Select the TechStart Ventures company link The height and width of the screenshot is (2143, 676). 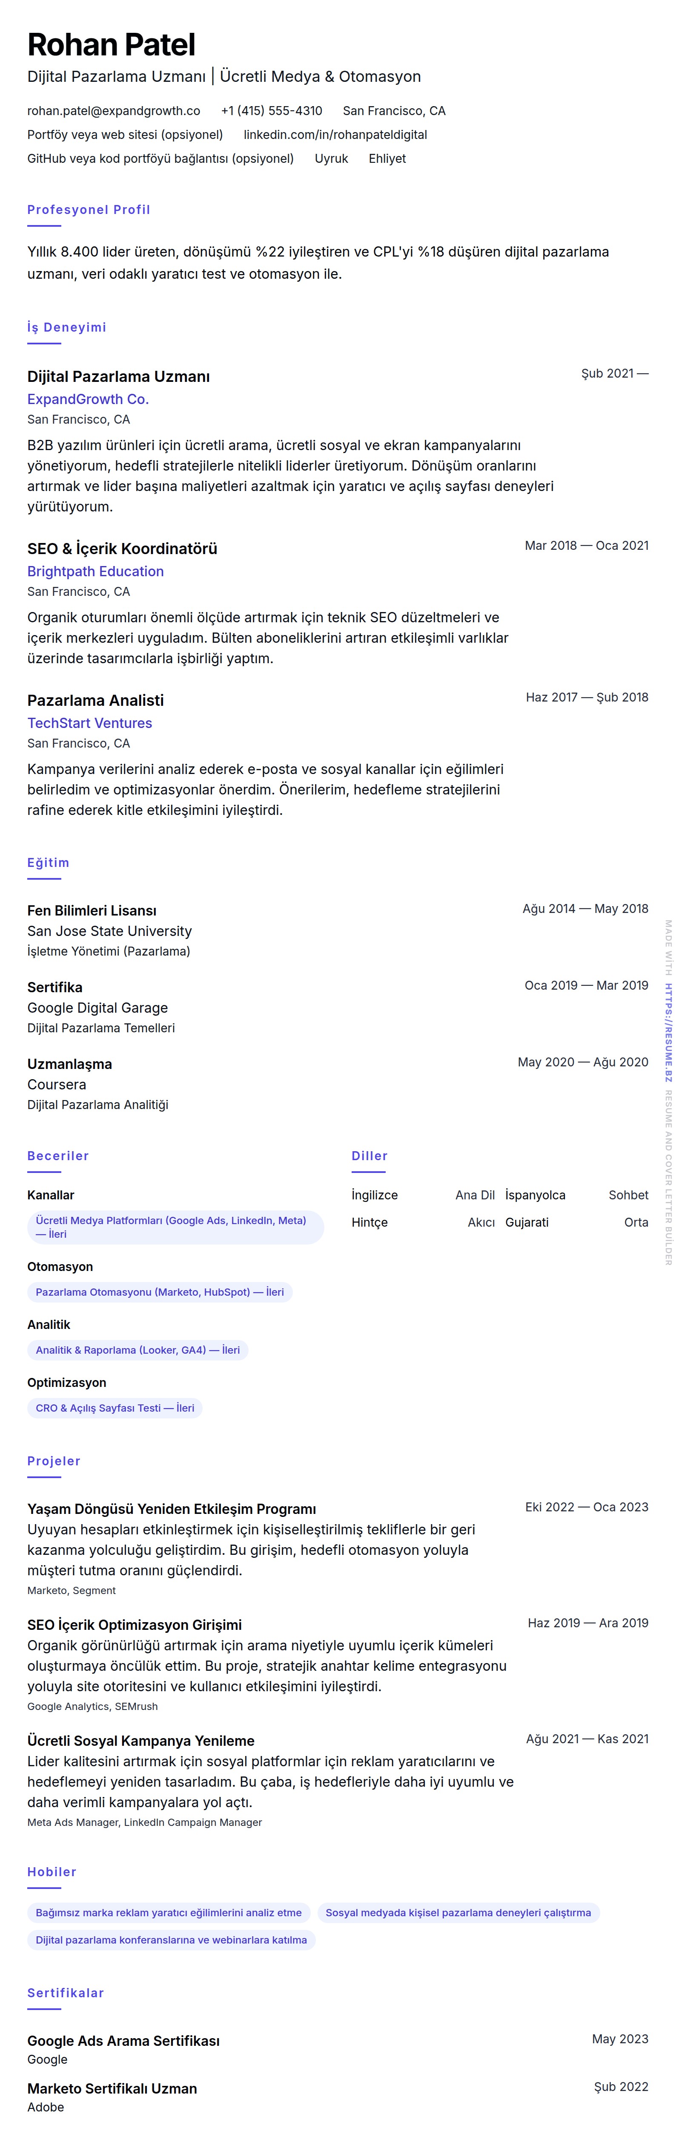90,723
